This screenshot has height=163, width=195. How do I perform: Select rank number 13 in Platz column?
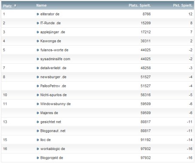5,122
